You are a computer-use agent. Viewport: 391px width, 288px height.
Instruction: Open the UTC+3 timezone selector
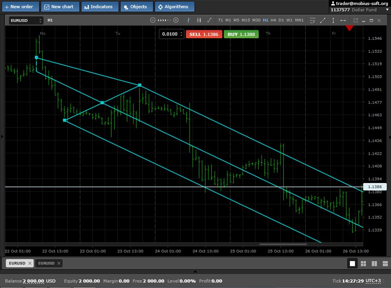click(x=373, y=281)
